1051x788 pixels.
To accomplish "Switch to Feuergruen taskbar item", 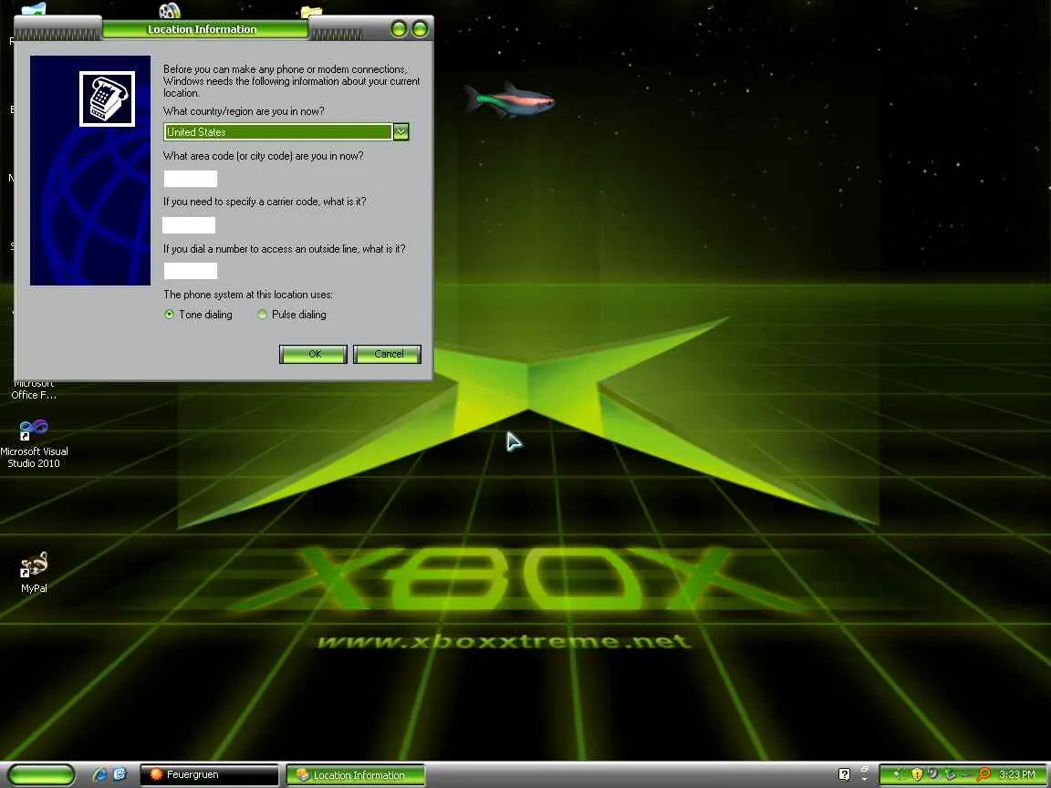I will pos(210,774).
